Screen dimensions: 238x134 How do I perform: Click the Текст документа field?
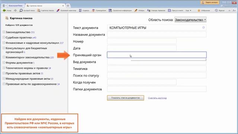[157, 28]
